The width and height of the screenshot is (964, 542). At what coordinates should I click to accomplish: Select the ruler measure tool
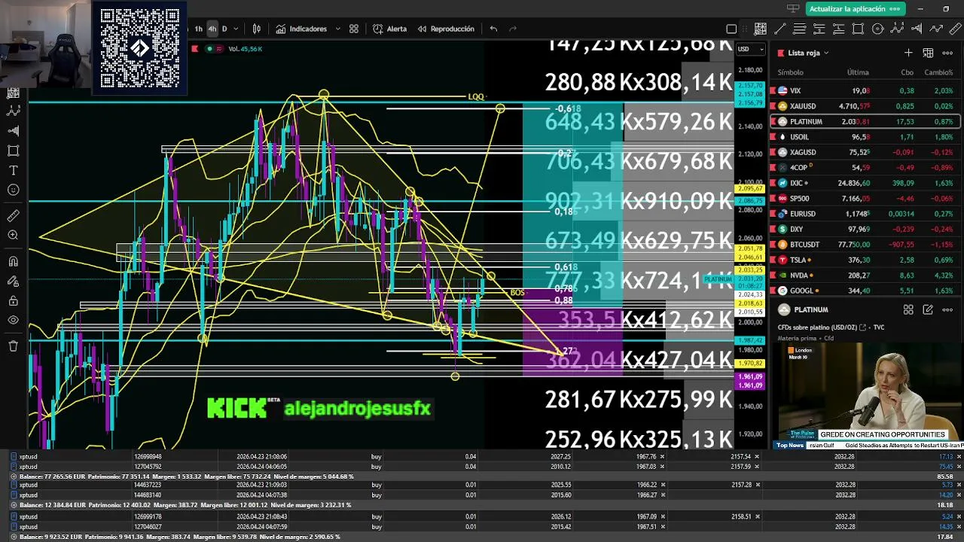13,216
